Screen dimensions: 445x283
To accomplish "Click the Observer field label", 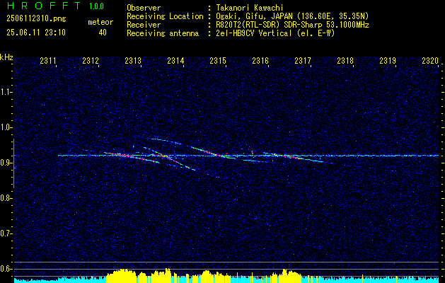I will 144,8.
